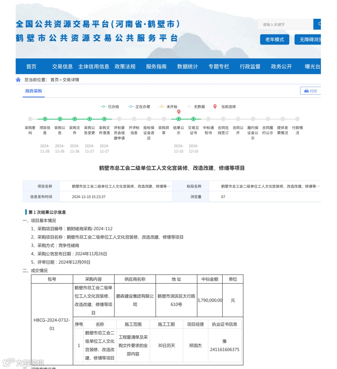Select the 合同在线签订 timeline node
Viewport: 337px width, 369px height.
click(x=223, y=119)
